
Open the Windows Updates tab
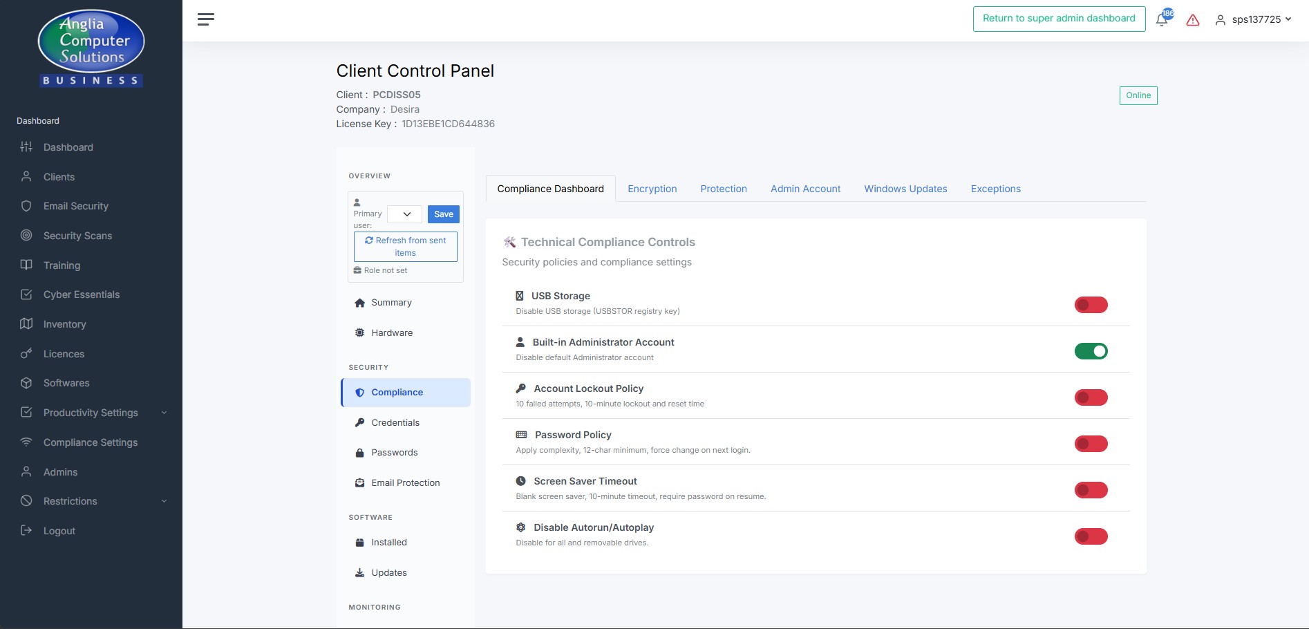pos(905,188)
